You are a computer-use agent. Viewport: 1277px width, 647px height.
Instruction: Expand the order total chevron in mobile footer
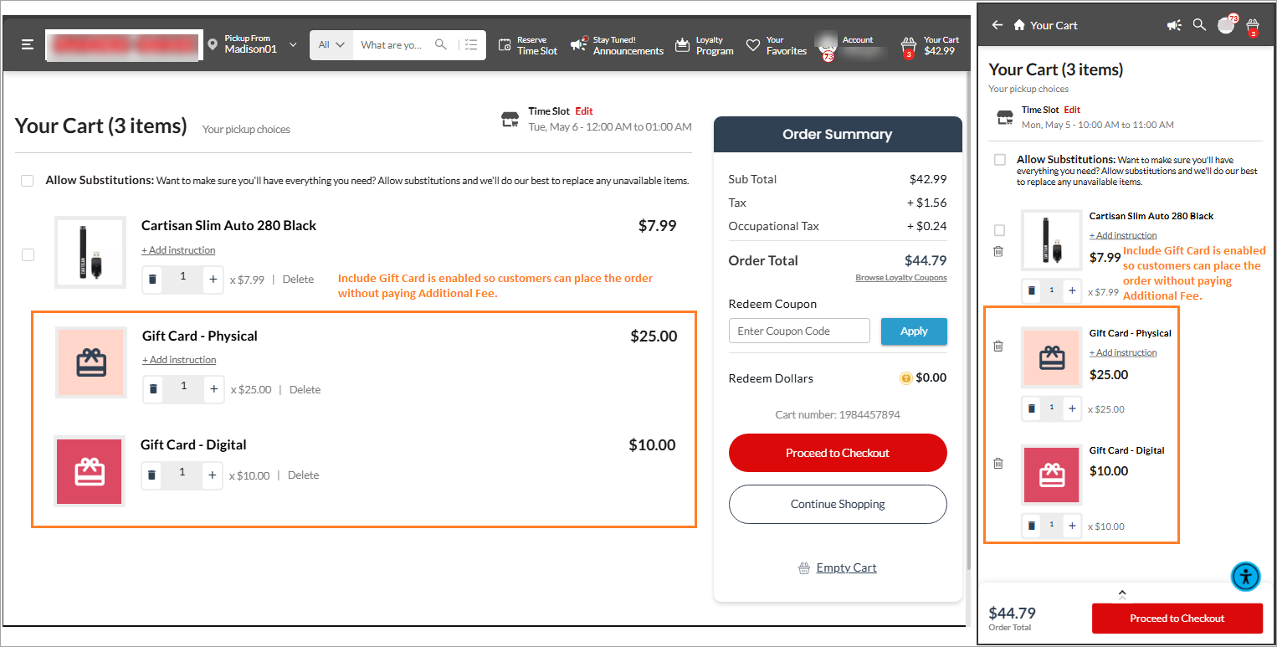tap(1122, 594)
